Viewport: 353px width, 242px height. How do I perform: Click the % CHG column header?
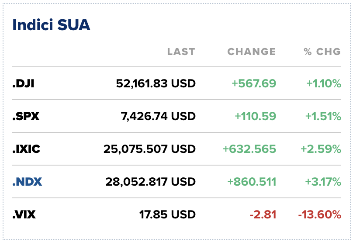(x=322, y=52)
